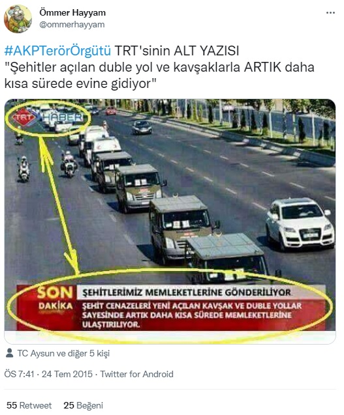View the 25 Beğeni likes list
This screenshot has height=415, width=344.
pyautogui.click(x=84, y=405)
